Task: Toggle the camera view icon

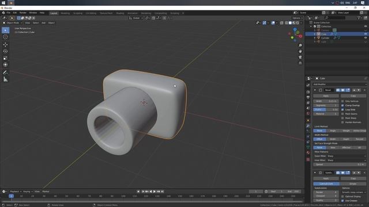Action: point(300,57)
